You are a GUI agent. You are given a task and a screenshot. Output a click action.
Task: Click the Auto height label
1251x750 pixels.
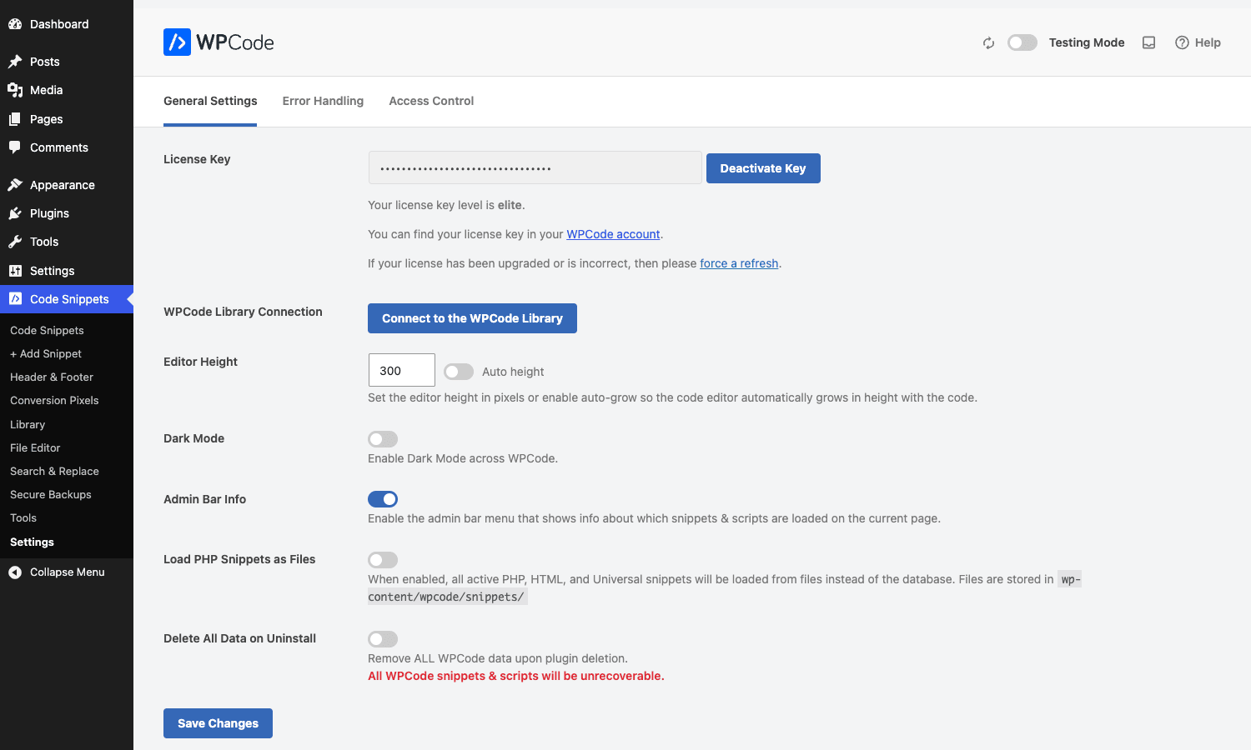(513, 372)
